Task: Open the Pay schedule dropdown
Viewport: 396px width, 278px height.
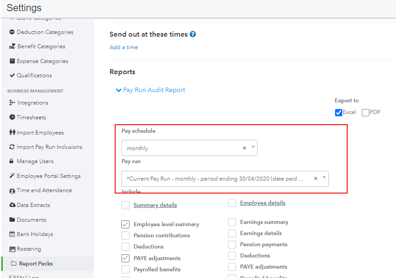Action: [x=253, y=147]
